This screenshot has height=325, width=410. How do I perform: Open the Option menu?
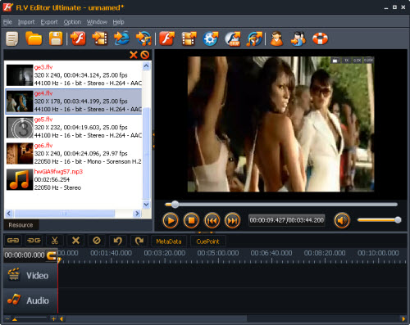(72, 22)
